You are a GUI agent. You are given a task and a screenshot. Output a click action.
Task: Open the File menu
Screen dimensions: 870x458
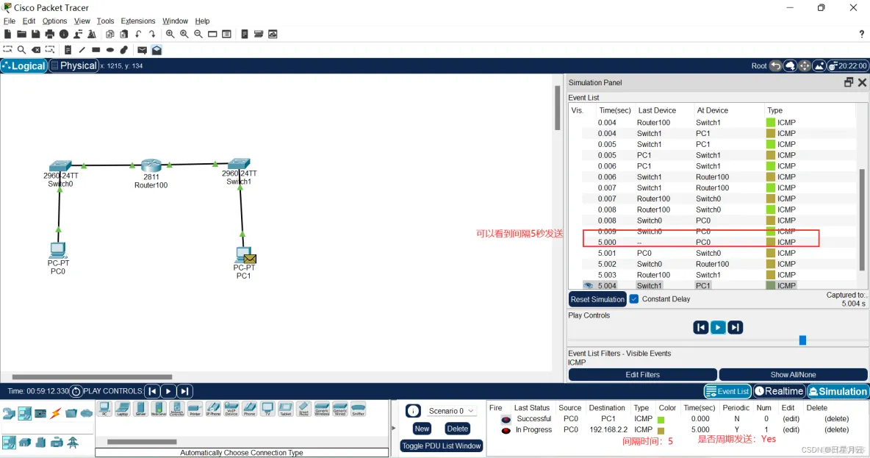click(x=10, y=21)
